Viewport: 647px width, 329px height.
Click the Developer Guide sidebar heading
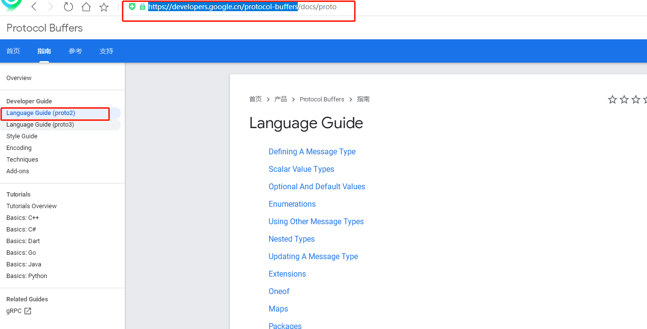[x=29, y=101]
